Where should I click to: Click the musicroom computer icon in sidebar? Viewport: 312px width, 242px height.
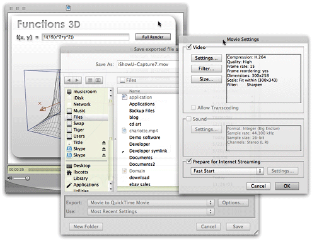coord(69,92)
